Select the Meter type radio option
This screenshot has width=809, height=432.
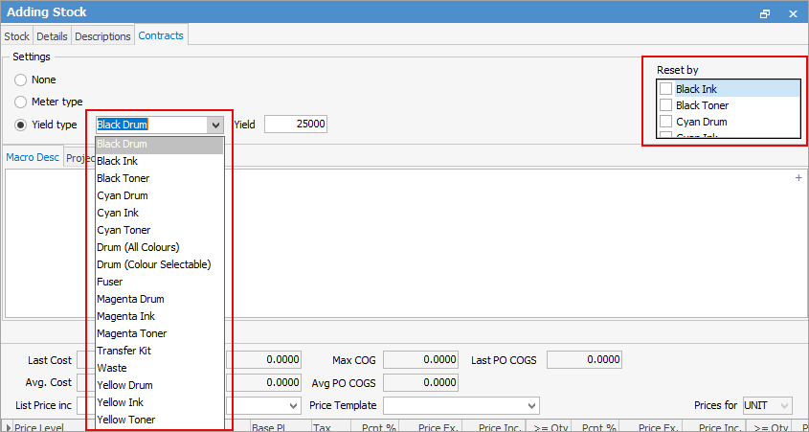[x=21, y=102]
